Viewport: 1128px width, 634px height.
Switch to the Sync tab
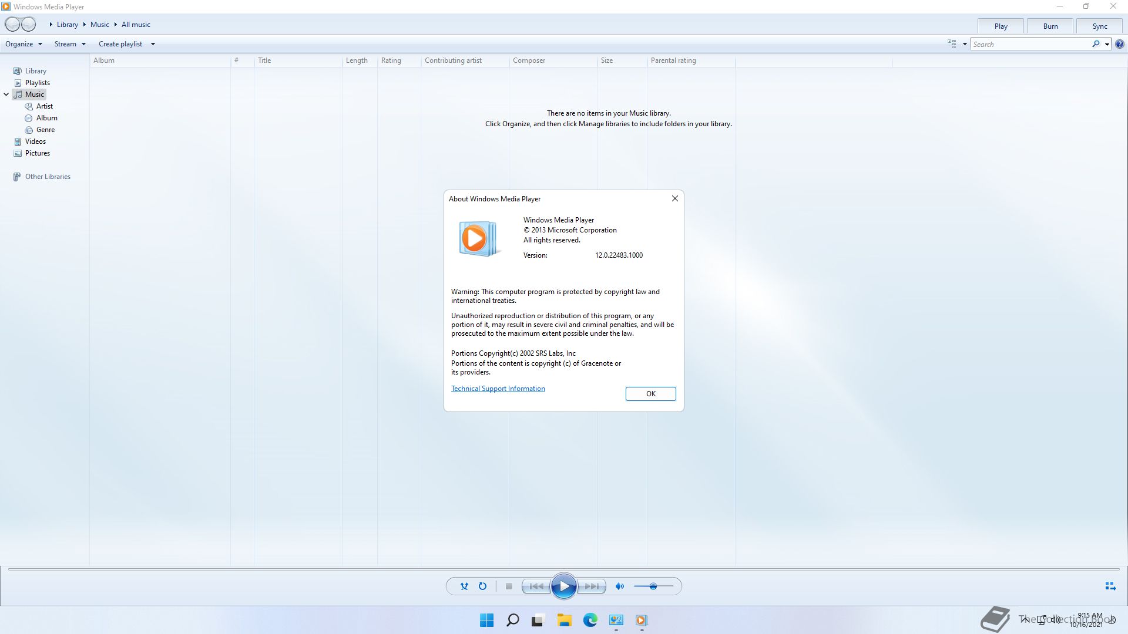(x=1100, y=26)
